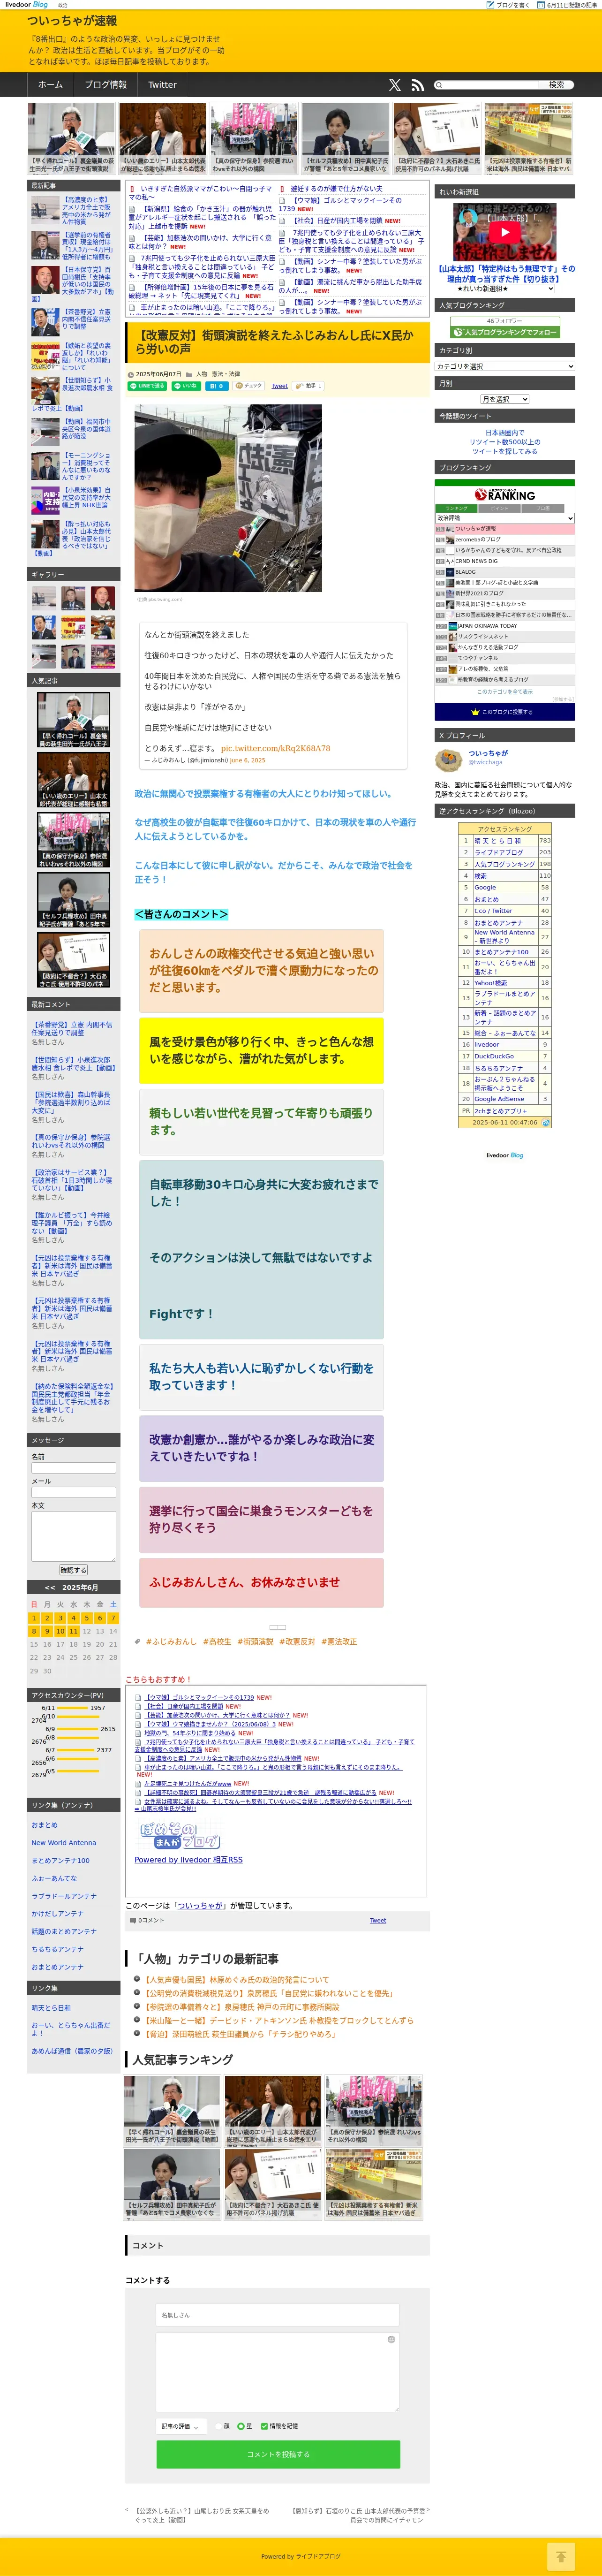Click the Tweet link under article title
This screenshot has width=602, height=2576.
tap(279, 385)
